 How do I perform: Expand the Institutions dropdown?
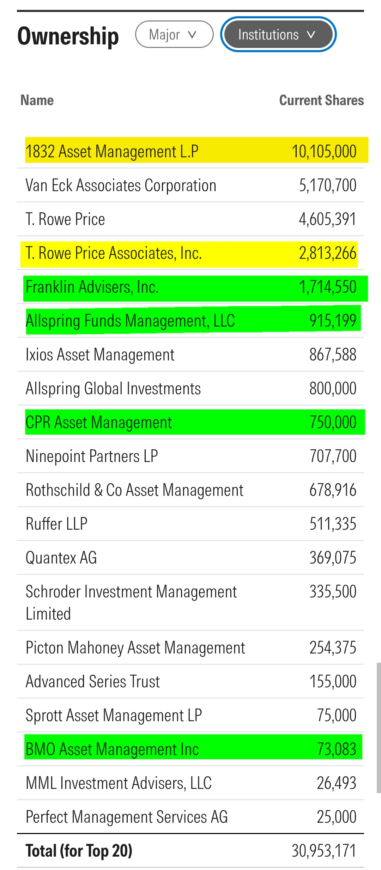click(x=278, y=35)
